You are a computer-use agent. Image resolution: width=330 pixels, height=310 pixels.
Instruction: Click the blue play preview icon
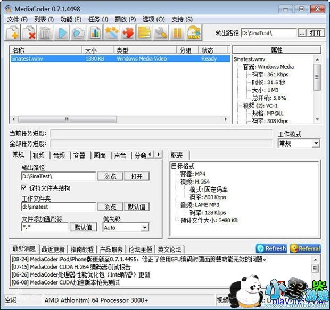[62, 33]
